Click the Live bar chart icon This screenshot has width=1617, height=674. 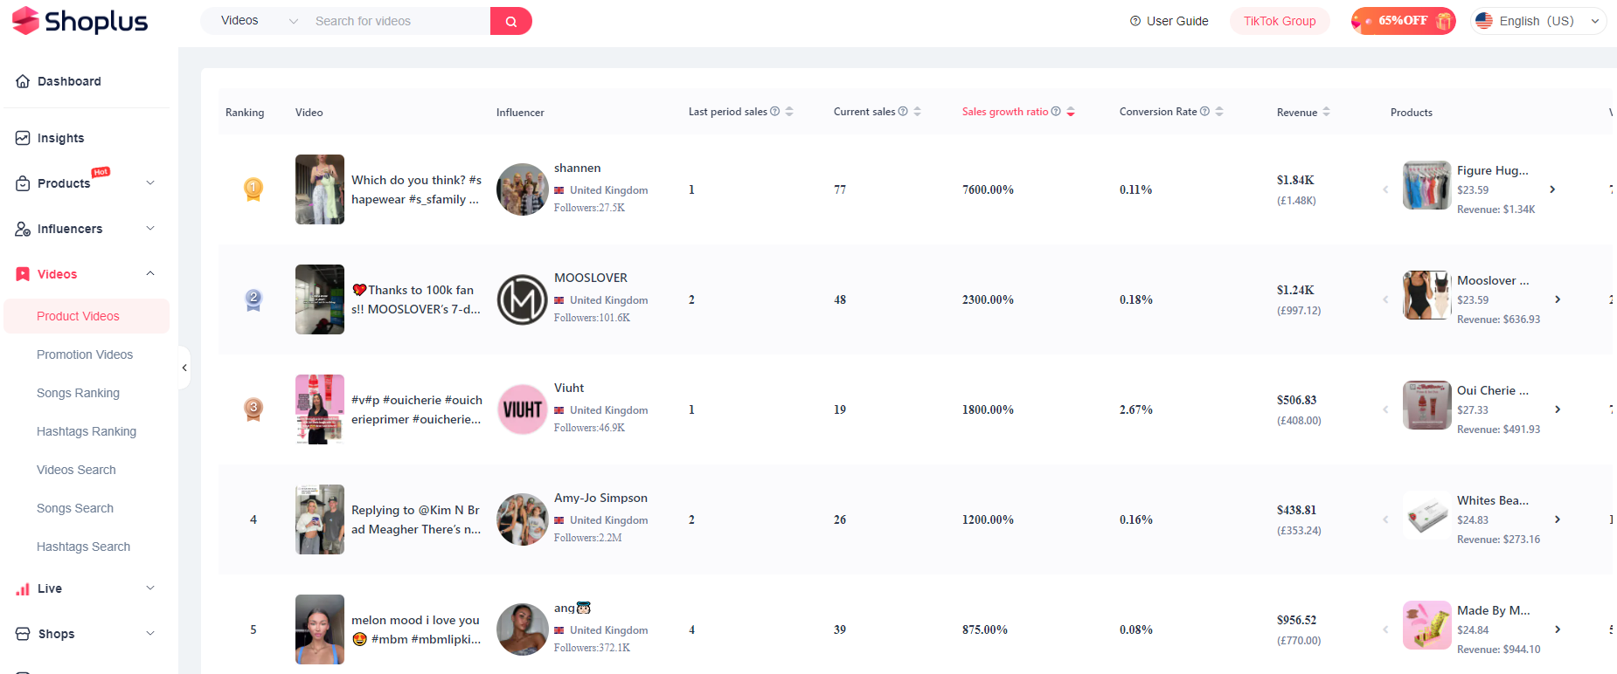(23, 589)
